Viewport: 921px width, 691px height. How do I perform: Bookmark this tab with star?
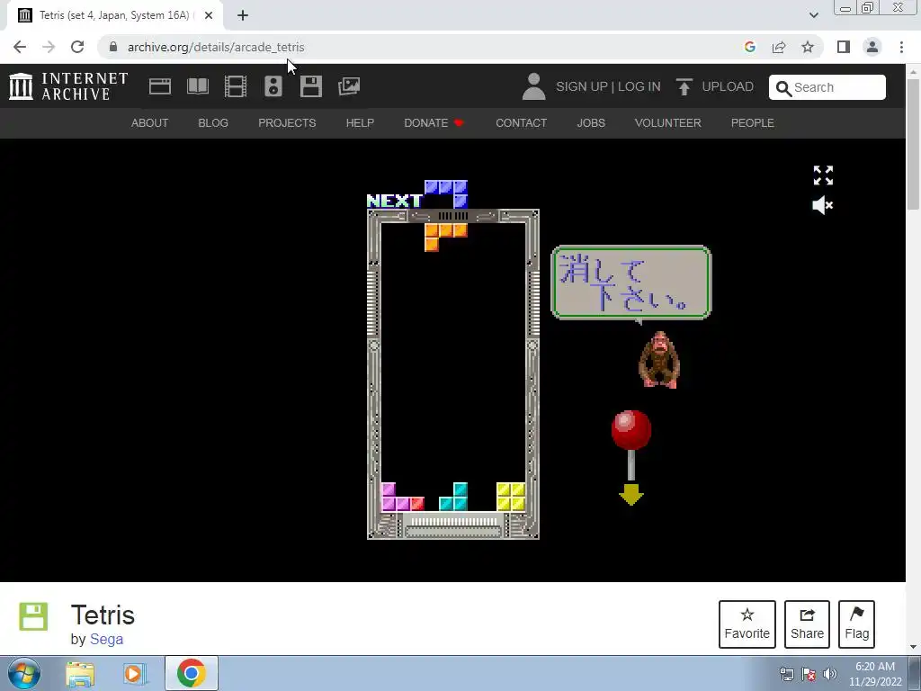pyautogui.click(x=808, y=47)
